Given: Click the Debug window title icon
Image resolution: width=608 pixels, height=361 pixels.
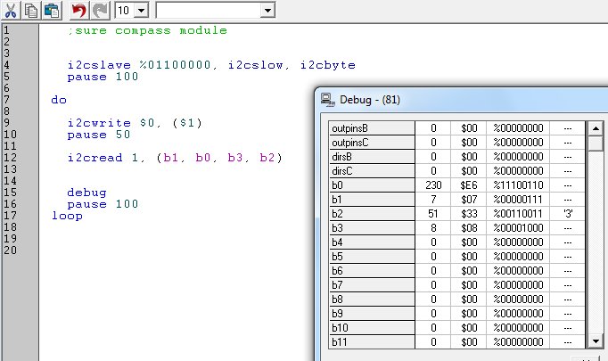Looking at the screenshot, I should click(328, 99).
